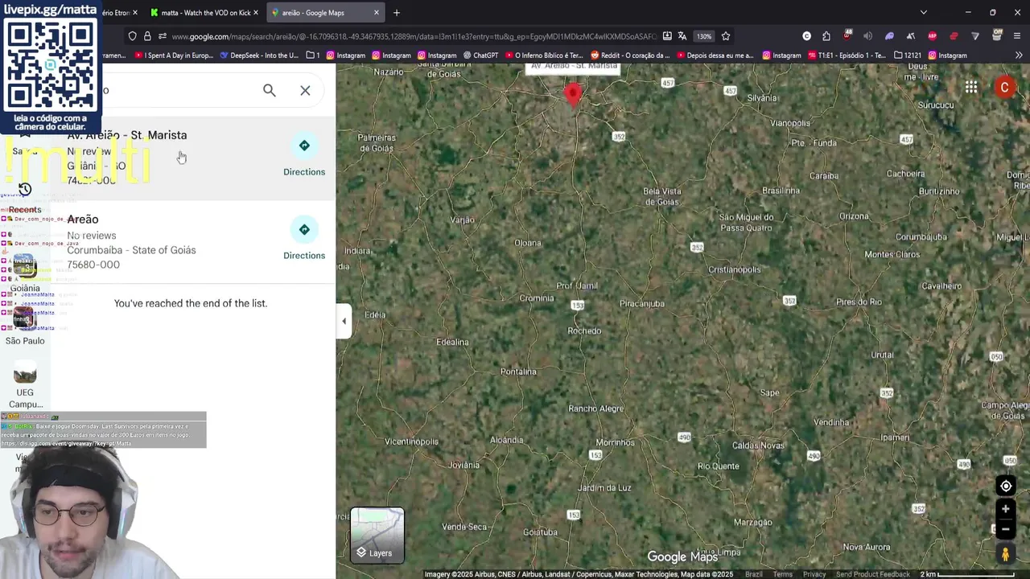
Task: Open the browser extensions puzzle icon
Action: click(x=826, y=36)
